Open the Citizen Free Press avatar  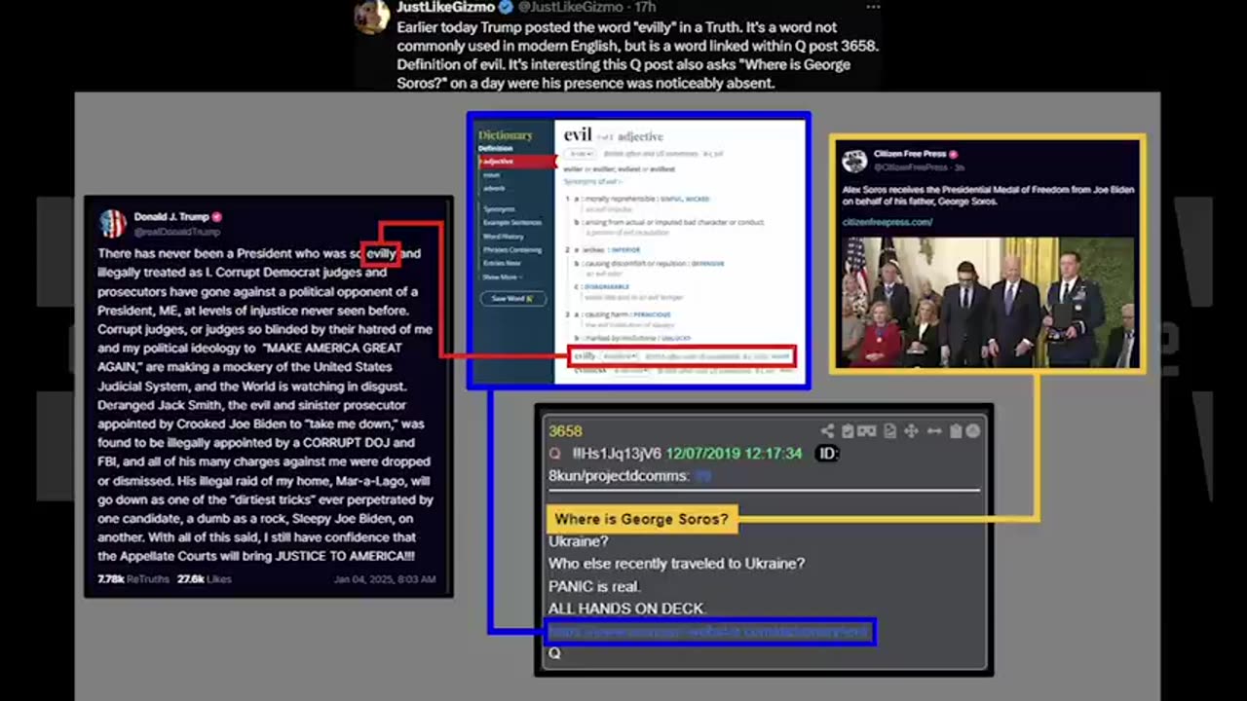854,161
